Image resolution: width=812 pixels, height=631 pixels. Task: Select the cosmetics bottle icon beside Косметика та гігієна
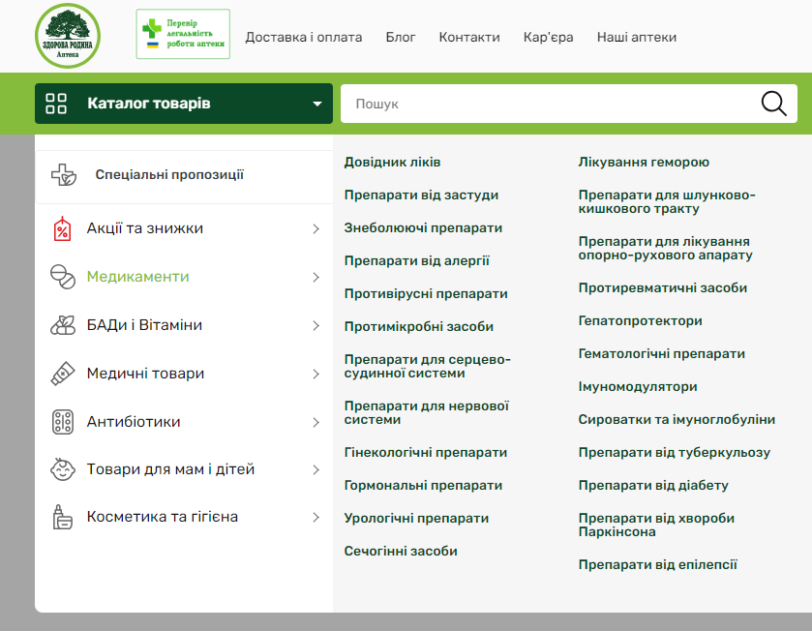click(x=61, y=517)
